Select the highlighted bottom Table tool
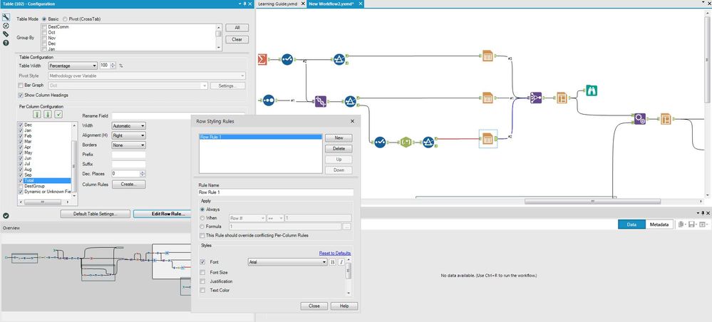712x322 pixels. point(487,139)
